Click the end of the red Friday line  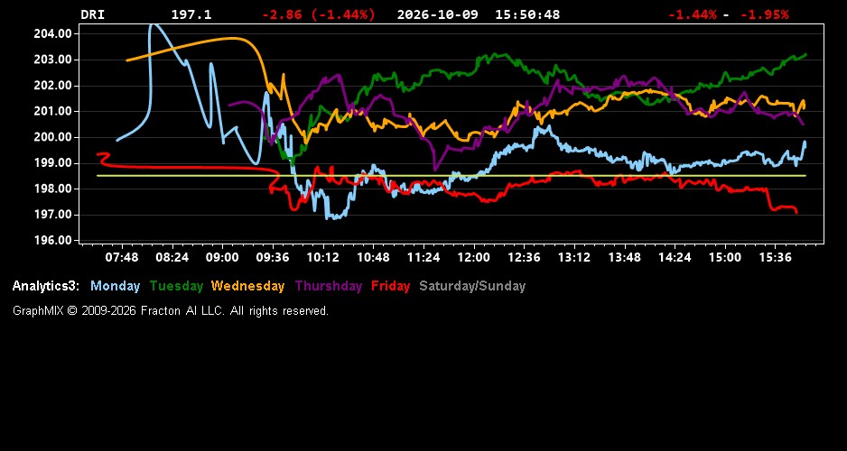click(796, 212)
